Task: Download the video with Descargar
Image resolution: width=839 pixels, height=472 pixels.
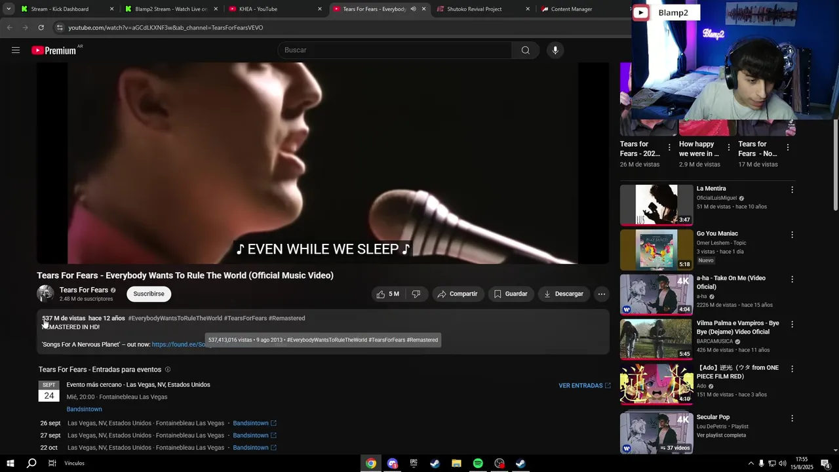Action: point(564,294)
